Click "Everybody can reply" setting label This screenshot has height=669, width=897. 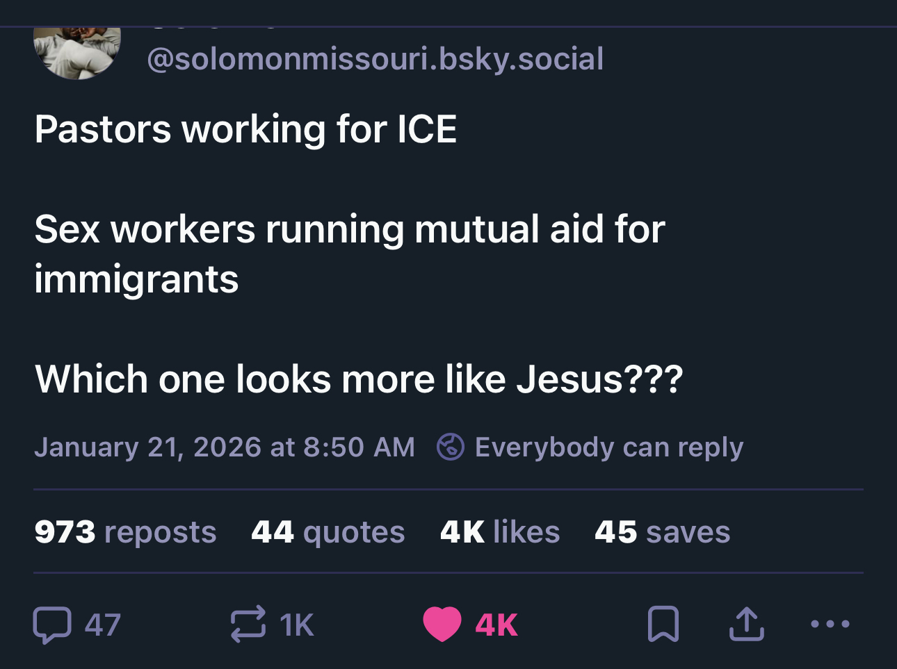coord(608,447)
